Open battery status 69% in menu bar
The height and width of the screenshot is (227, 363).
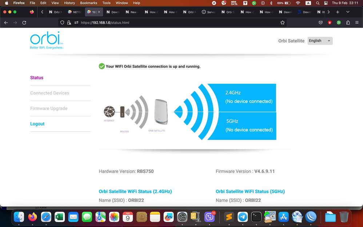(284, 3)
